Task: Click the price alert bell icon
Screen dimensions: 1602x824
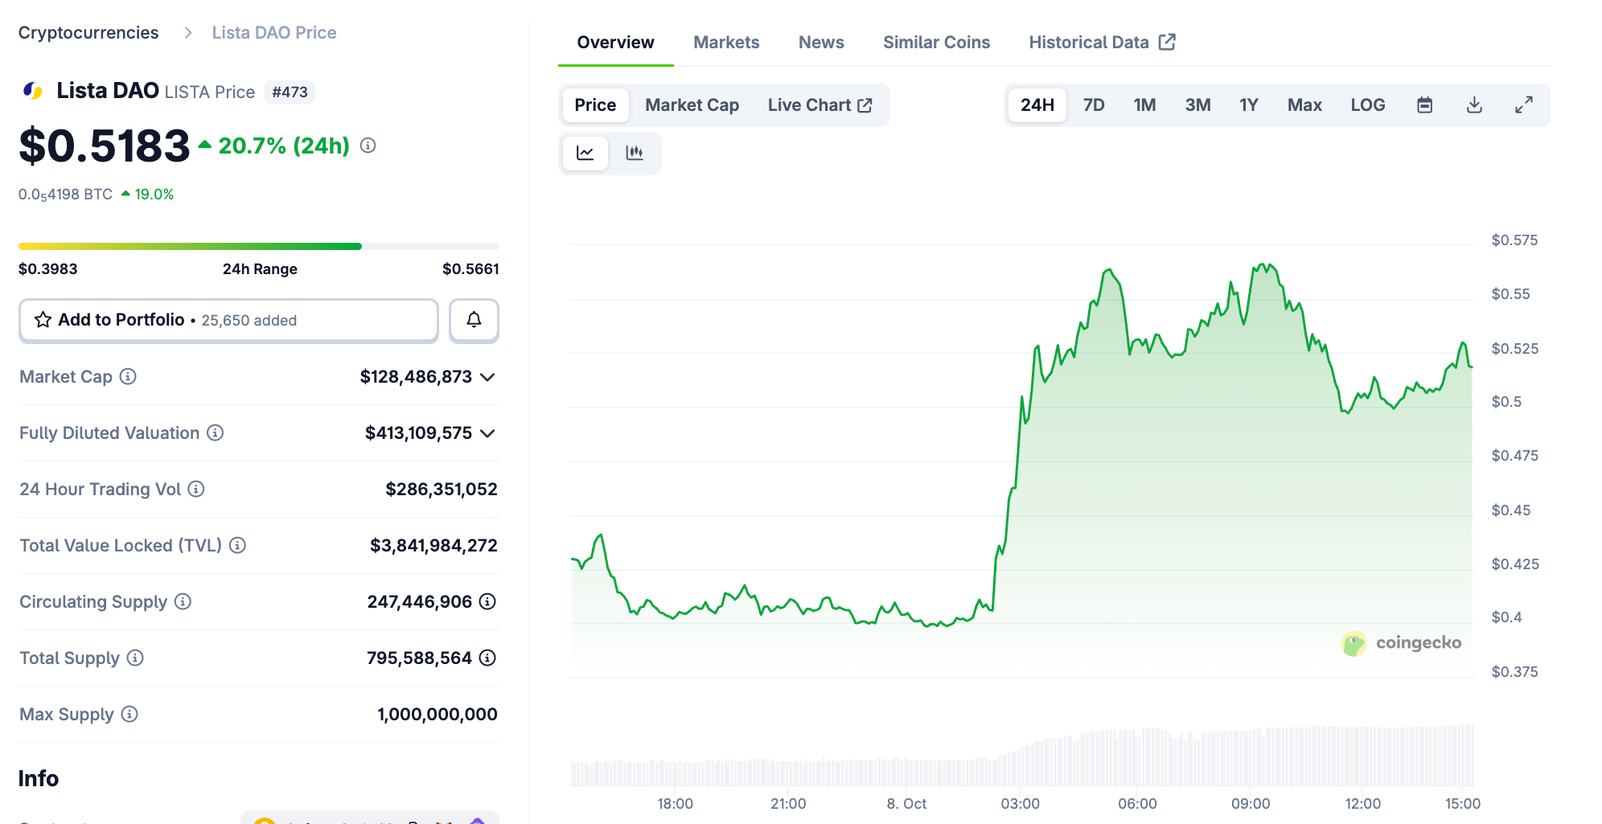Action: point(474,320)
